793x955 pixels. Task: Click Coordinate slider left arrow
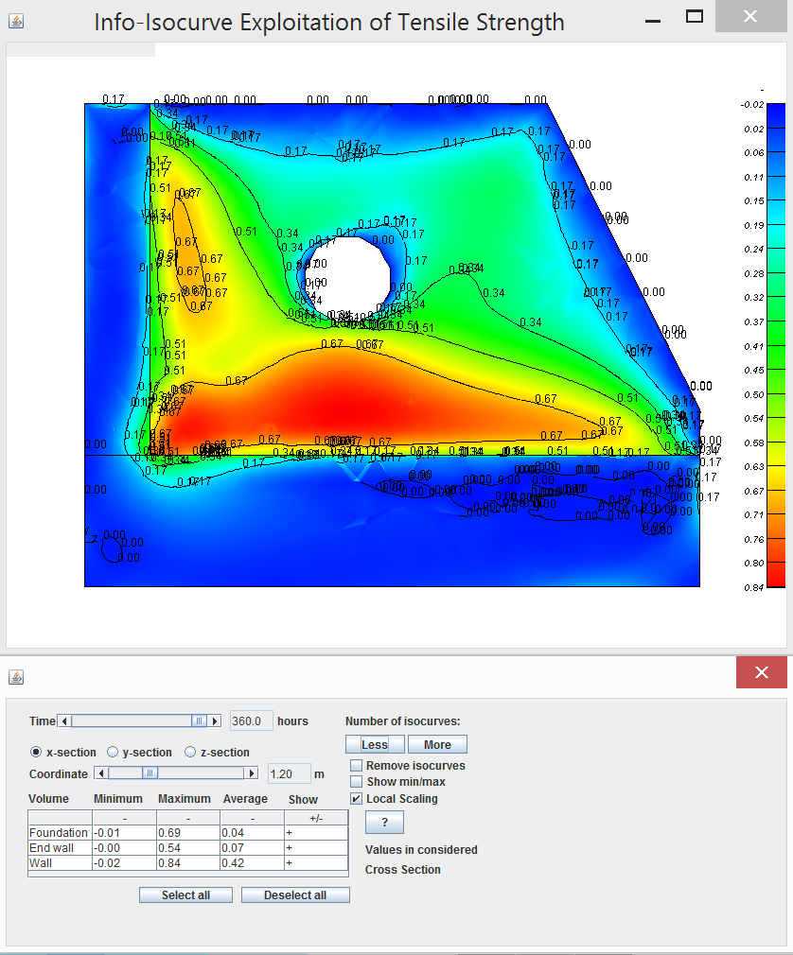click(101, 773)
